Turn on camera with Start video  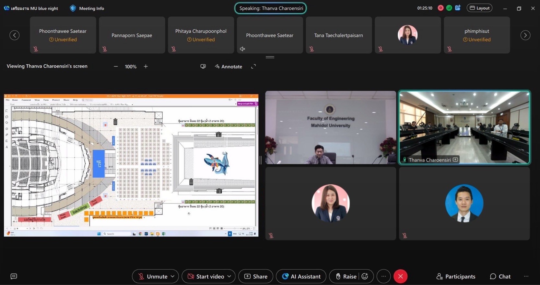206,276
